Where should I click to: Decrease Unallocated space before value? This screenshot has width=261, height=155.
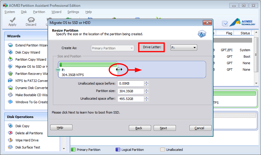[147, 85]
